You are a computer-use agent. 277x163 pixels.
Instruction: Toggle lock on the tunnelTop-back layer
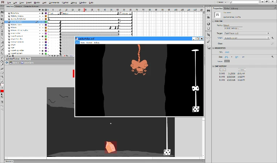pos(42,53)
